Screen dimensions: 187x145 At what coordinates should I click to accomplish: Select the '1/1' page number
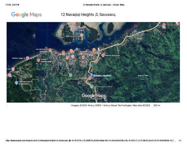tap(180, 141)
